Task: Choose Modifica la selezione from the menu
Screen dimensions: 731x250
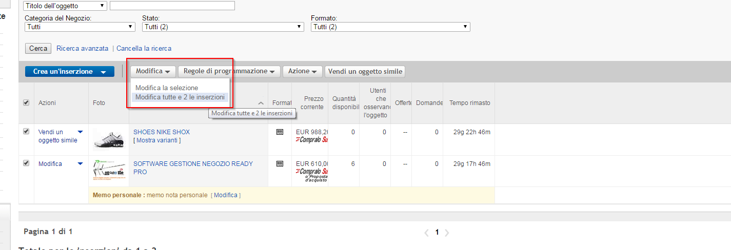Action: coord(167,88)
